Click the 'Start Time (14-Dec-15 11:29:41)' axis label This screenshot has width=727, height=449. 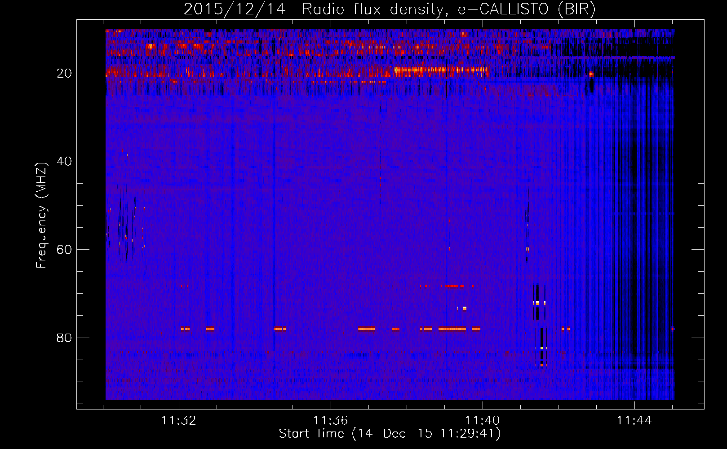coord(390,434)
